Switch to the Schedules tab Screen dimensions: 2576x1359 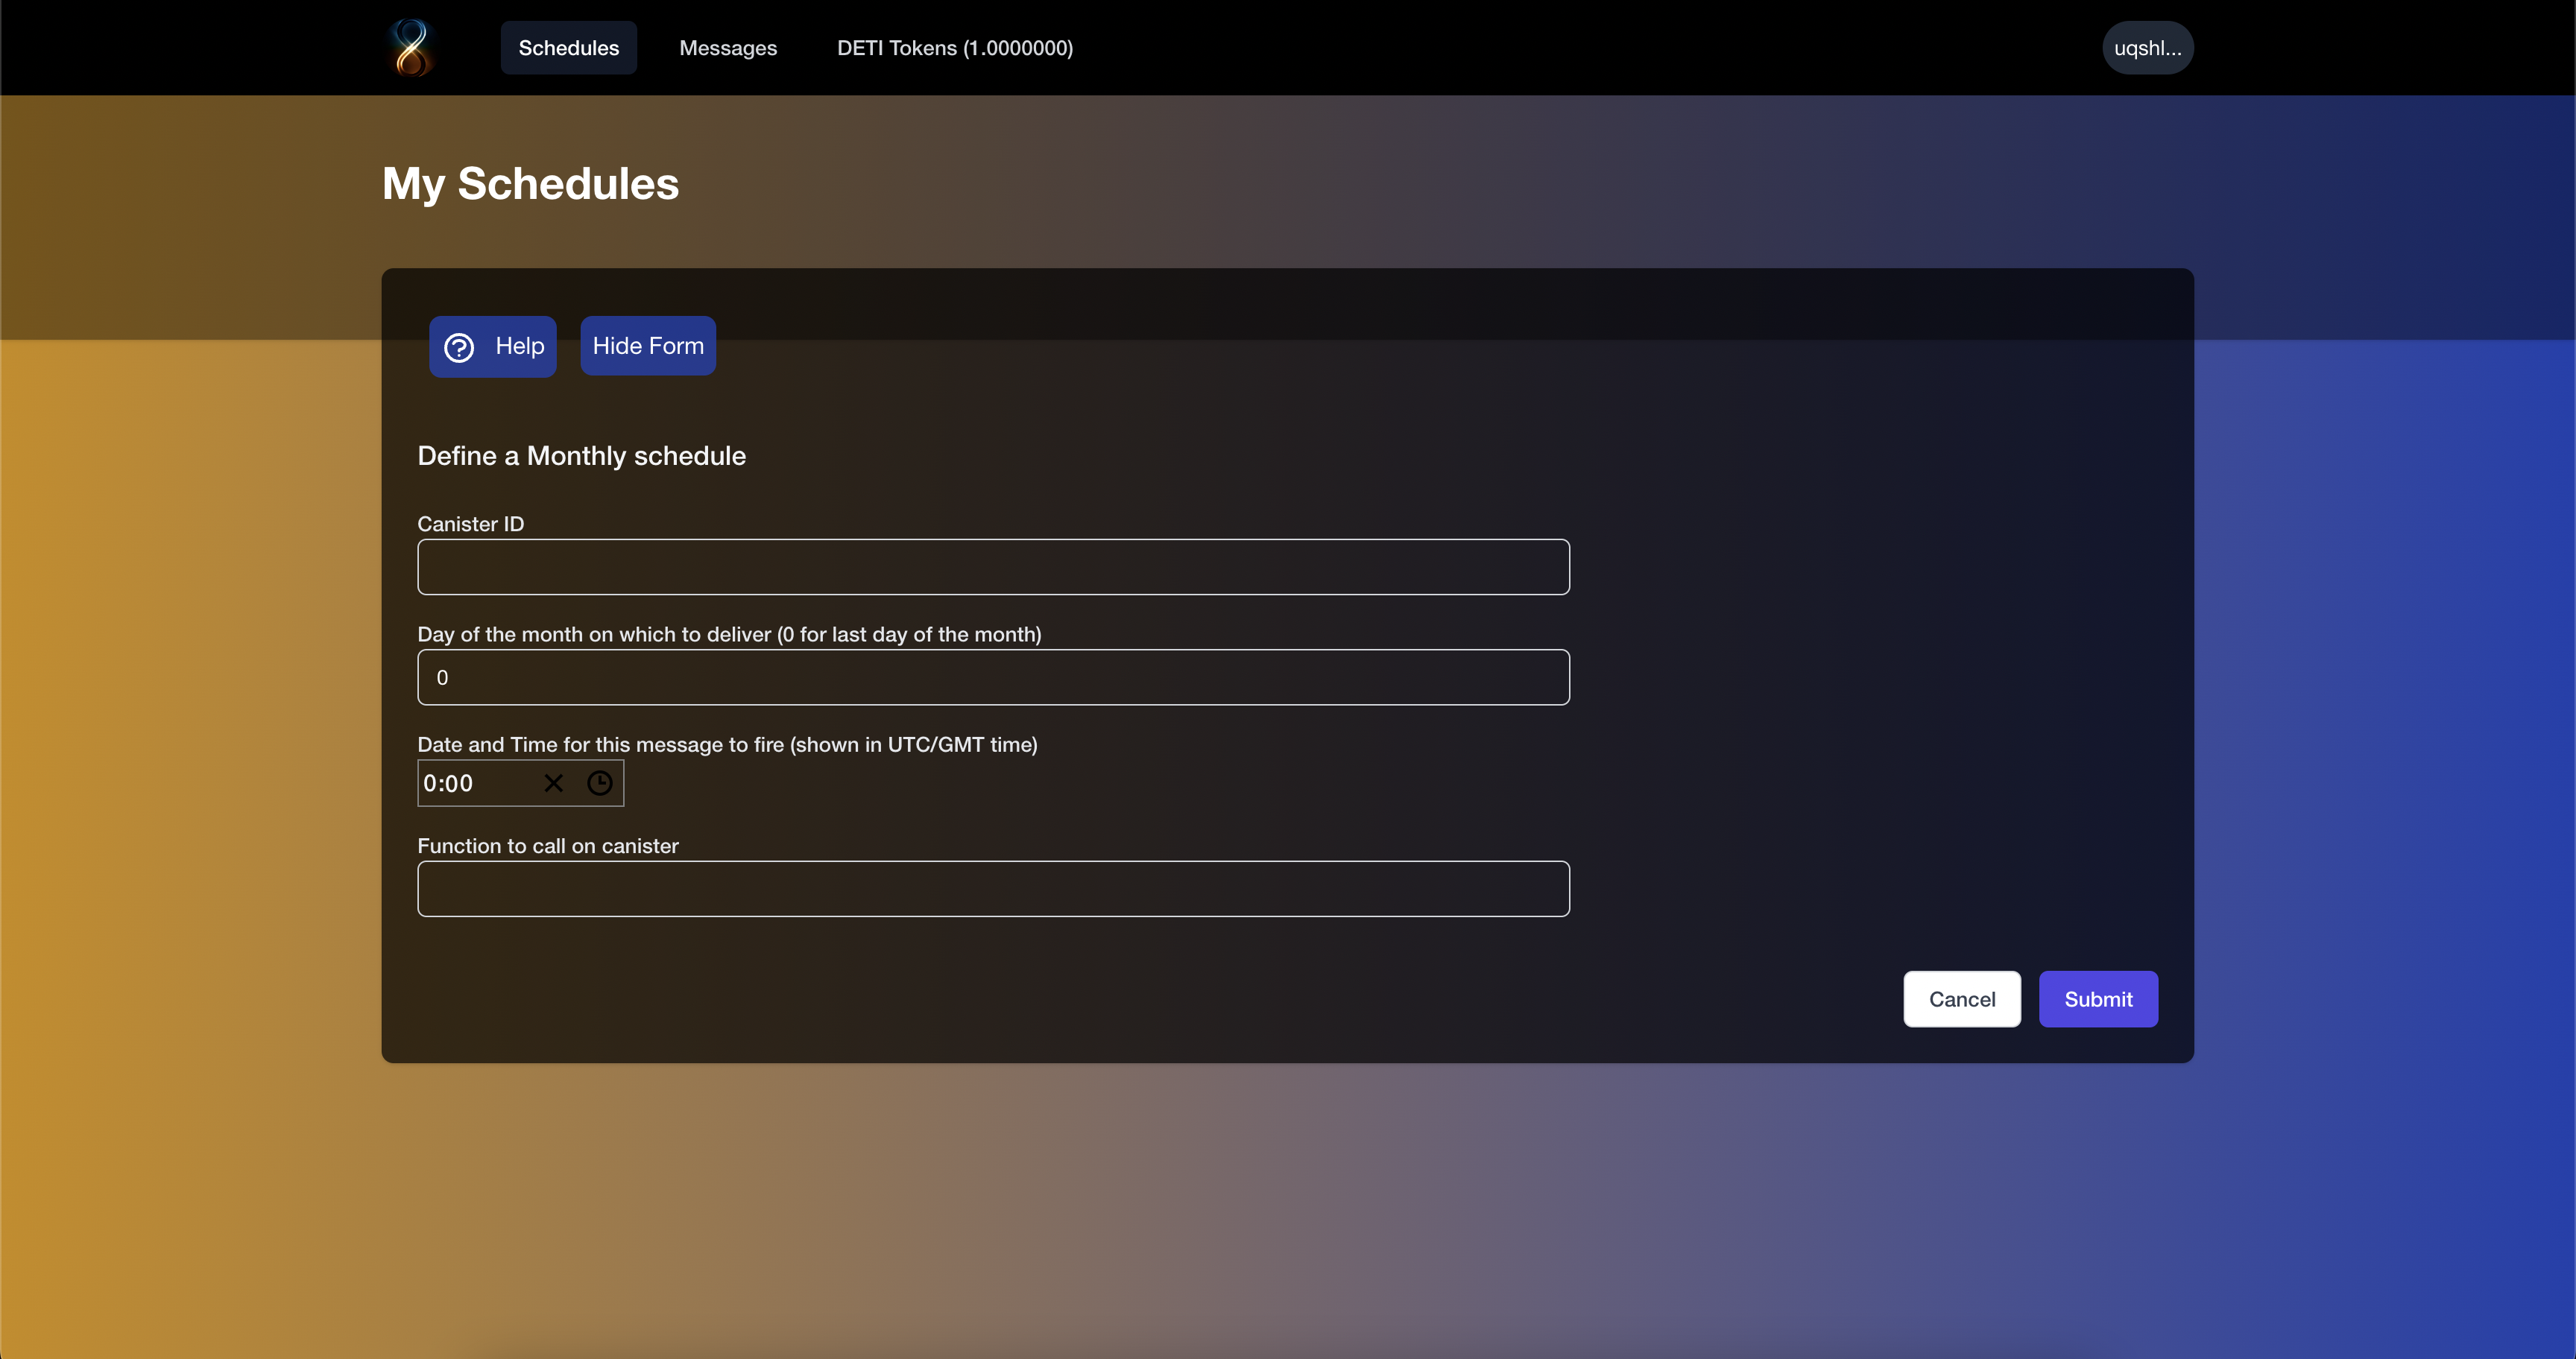(568, 48)
